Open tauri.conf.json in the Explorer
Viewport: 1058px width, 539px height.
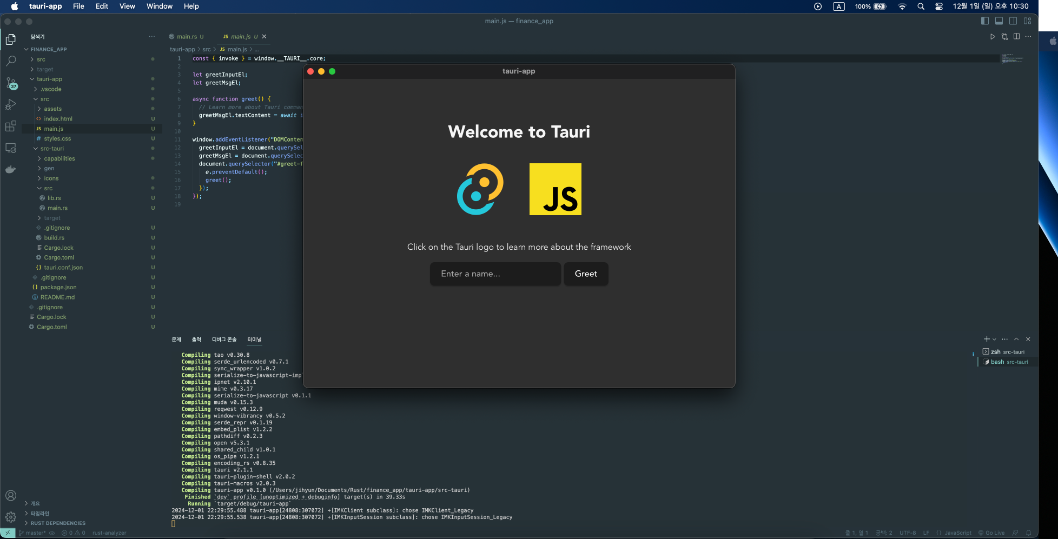click(x=63, y=268)
